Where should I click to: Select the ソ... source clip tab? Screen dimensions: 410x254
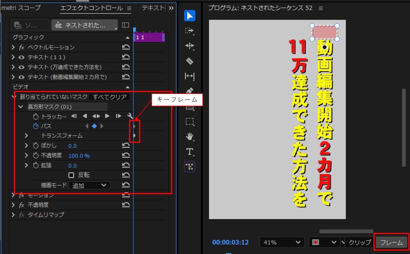(30, 25)
